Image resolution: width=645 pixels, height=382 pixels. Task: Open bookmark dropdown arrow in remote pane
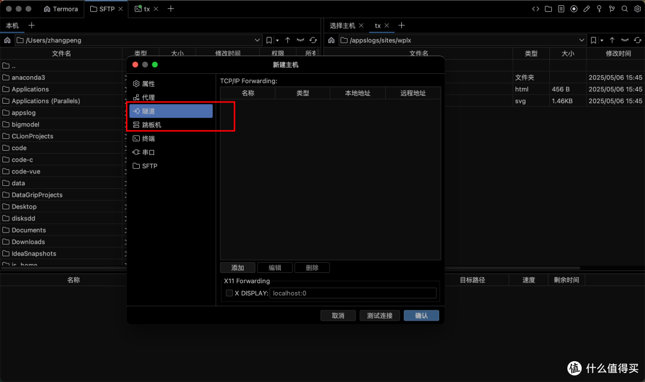[x=602, y=41]
